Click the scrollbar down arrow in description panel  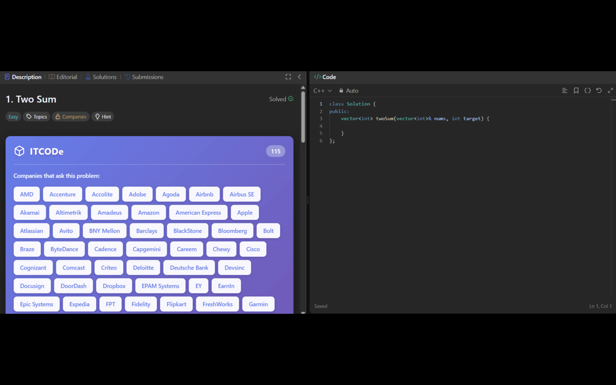tap(303, 312)
